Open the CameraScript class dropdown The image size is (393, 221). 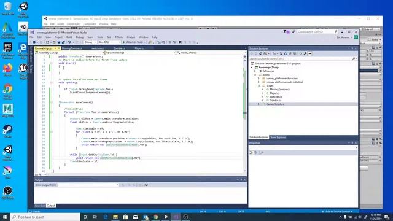point(141,53)
